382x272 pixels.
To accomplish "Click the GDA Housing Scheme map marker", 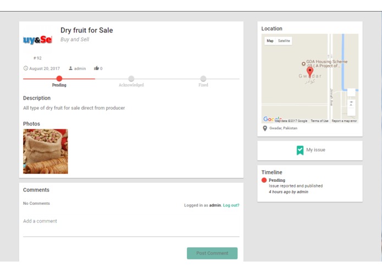I will pos(303,64).
